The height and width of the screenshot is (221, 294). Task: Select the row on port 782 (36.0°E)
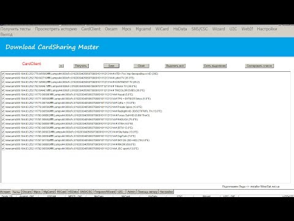[71, 86]
